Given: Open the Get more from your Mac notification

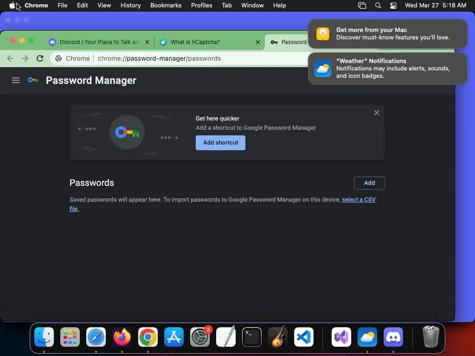Looking at the screenshot, I should point(387,33).
